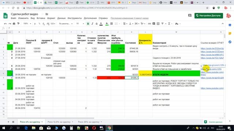Open the youtu.be link in row 2
The height and width of the screenshot is (131, 234).
(212, 48)
